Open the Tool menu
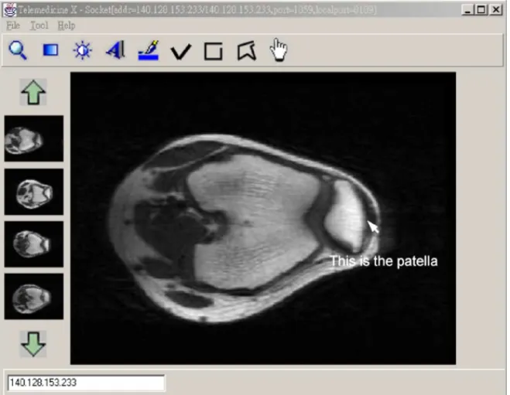Image resolution: width=510 pixels, height=395 pixels. [39, 26]
